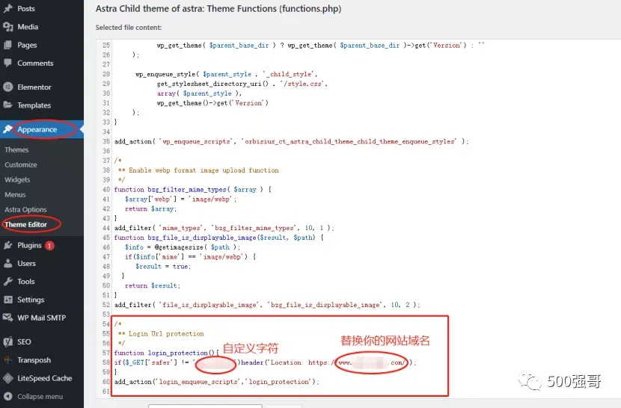Click the LiteSpeed Cache diamond icon
621x408 pixels.
coord(8,378)
